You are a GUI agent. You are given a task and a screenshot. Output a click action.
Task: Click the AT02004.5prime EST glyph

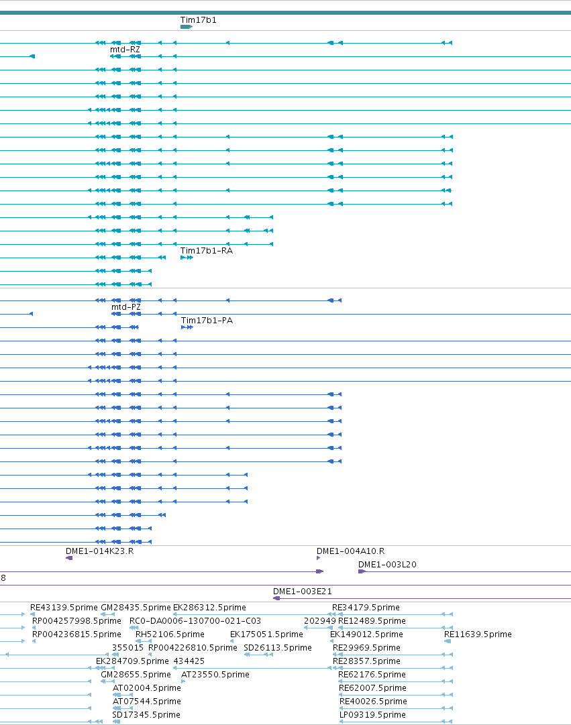click(x=123, y=695)
